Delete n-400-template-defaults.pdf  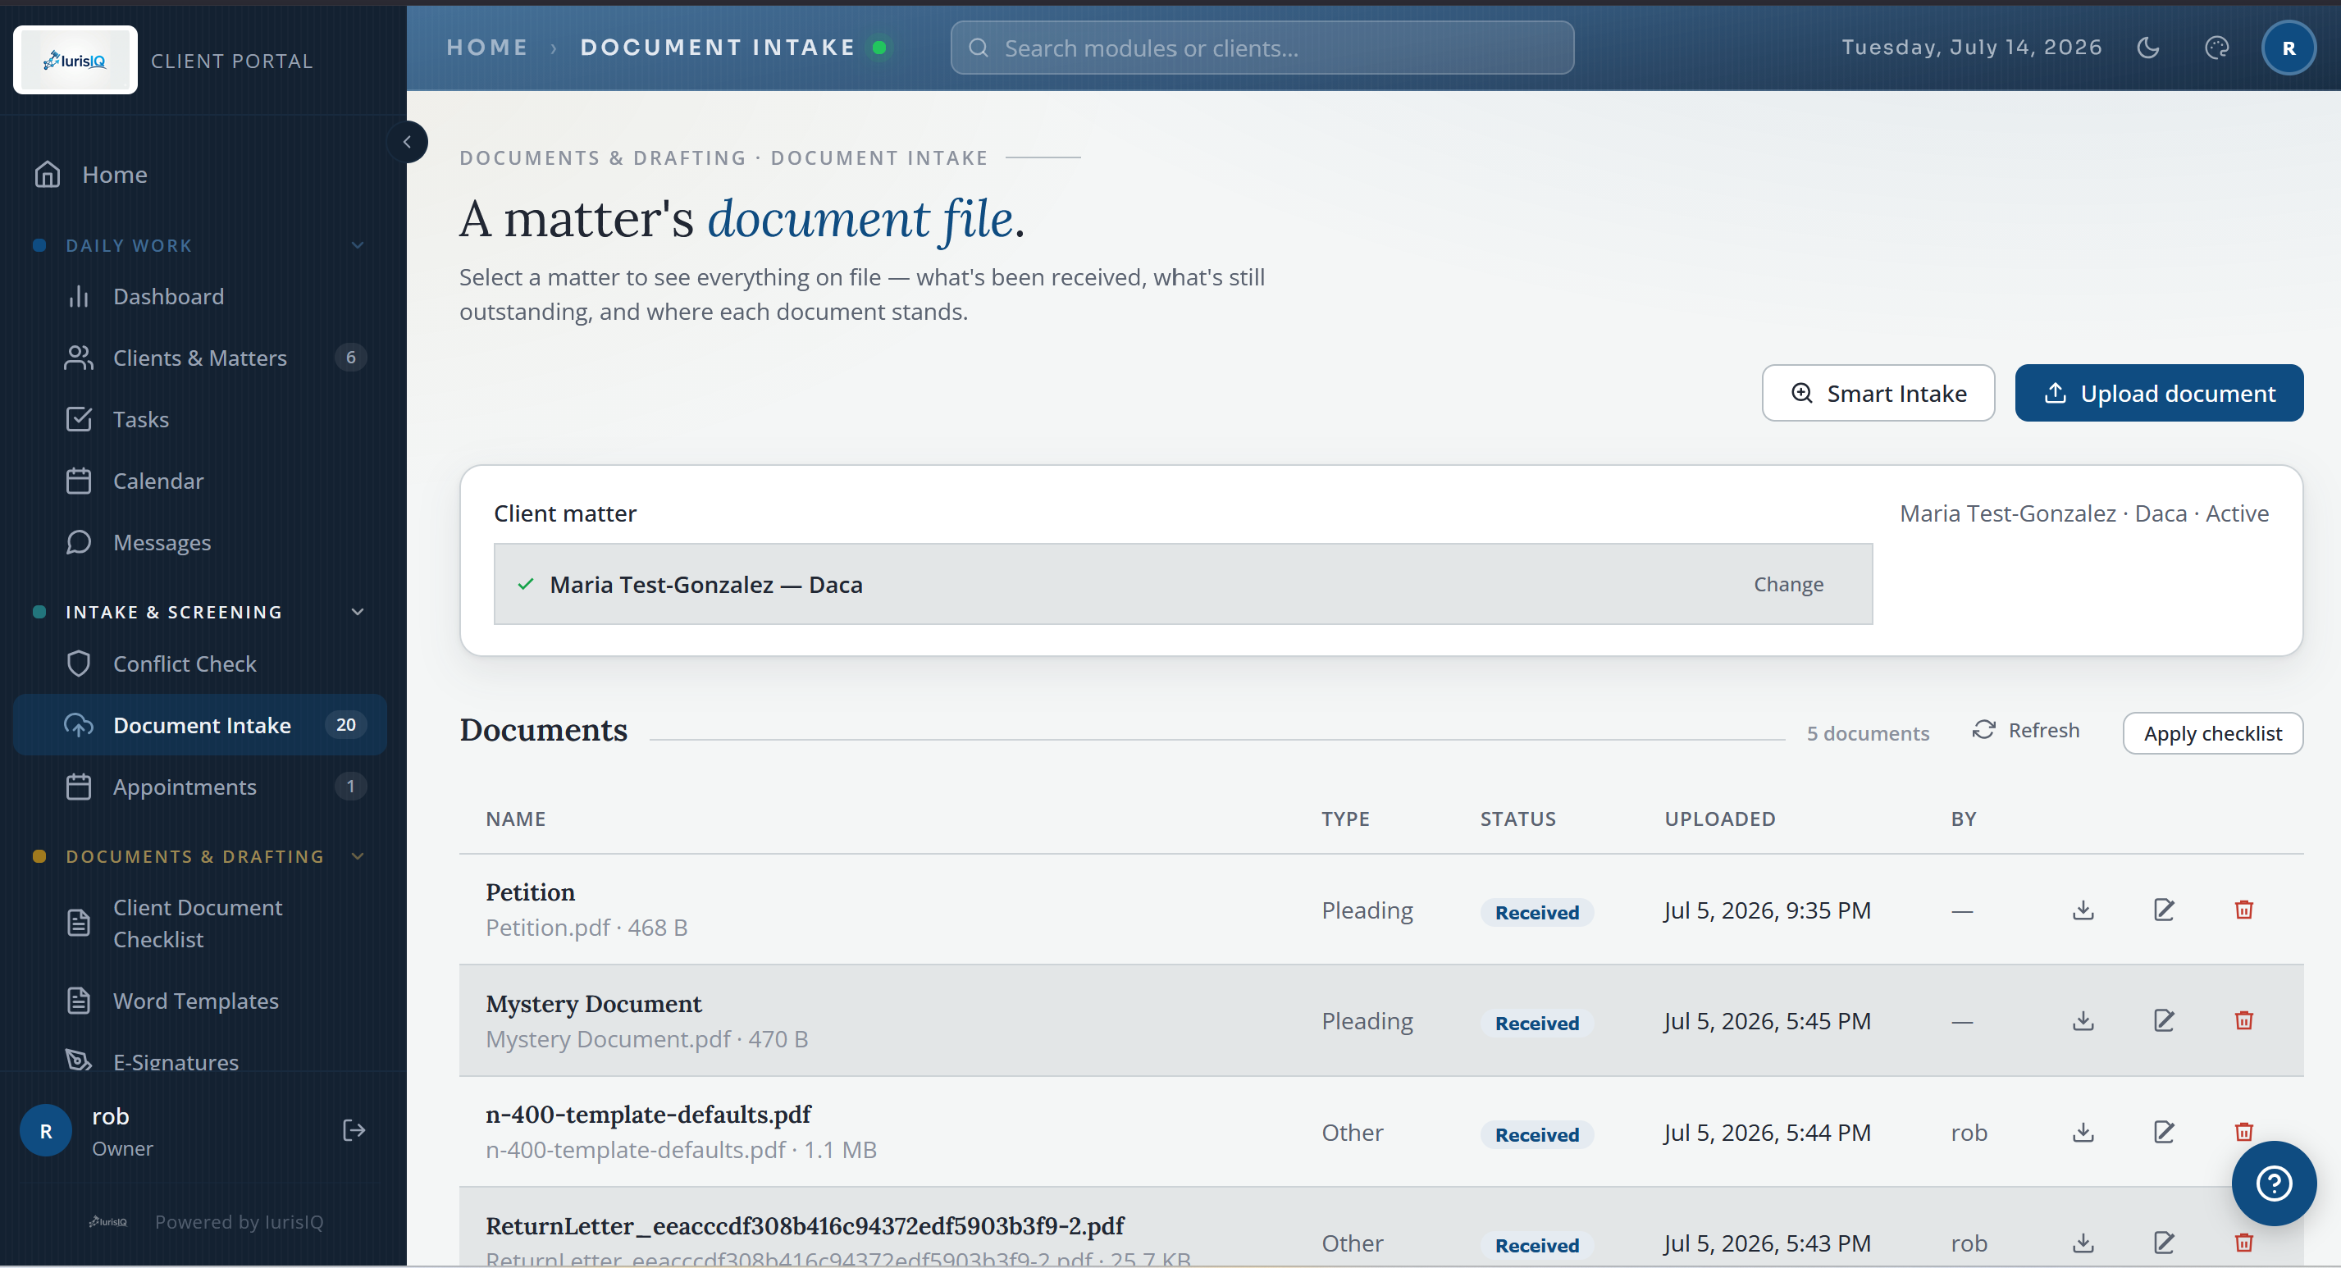point(2243,1133)
